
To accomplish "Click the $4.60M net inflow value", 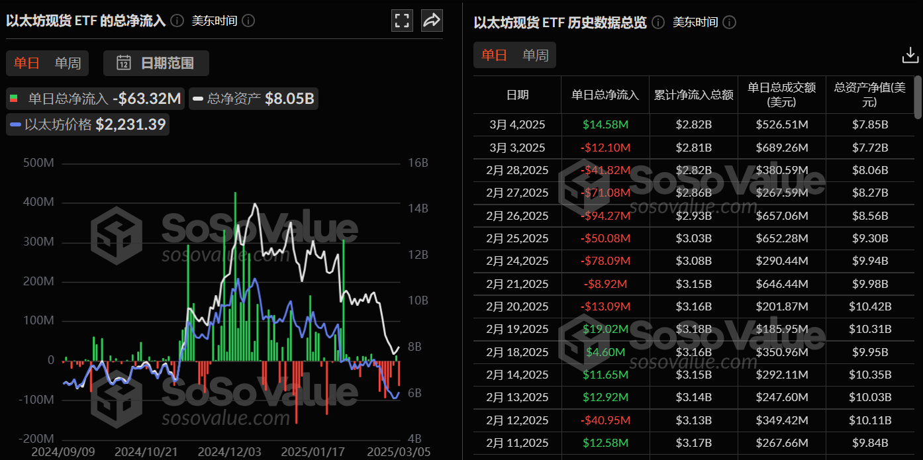I will (x=605, y=352).
